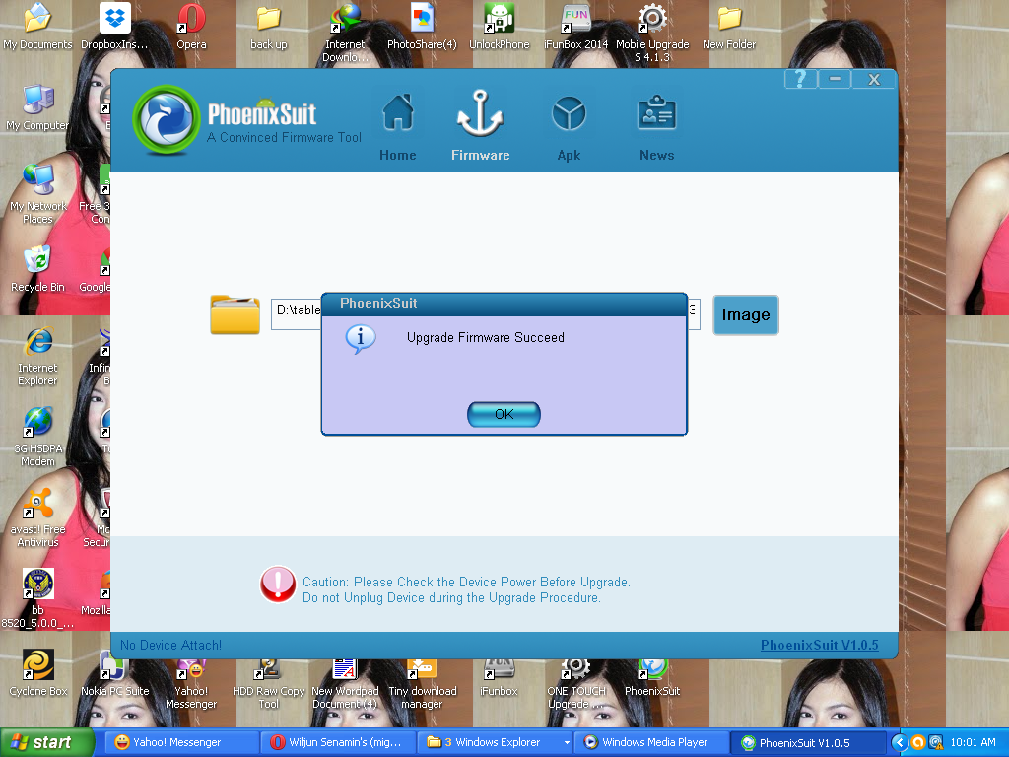Select the Firmware anchor icon
The image size is (1009, 757).
(x=480, y=126)
